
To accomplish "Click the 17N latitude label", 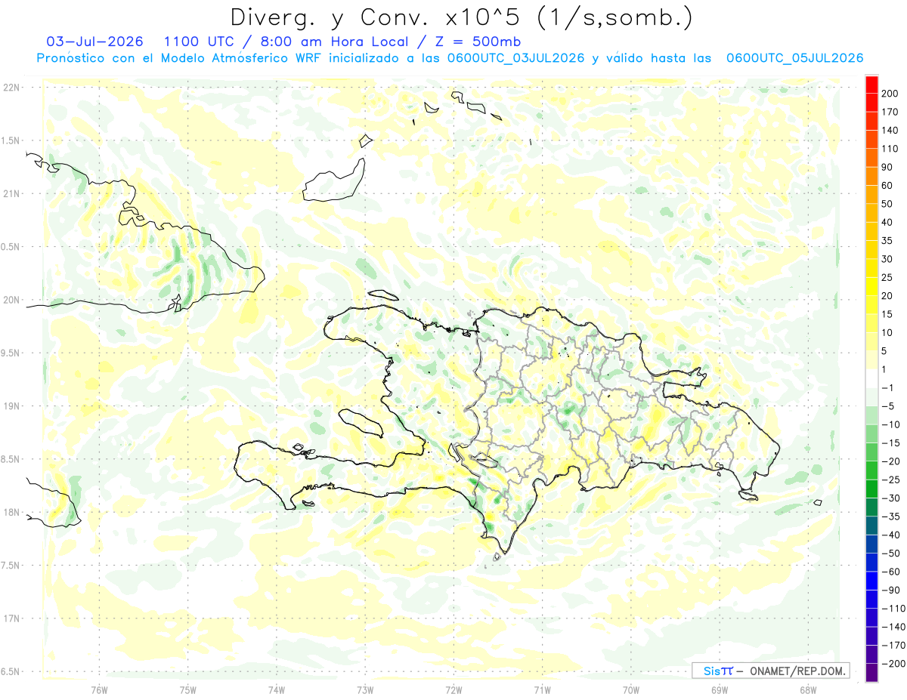I will tap(12, 619).
